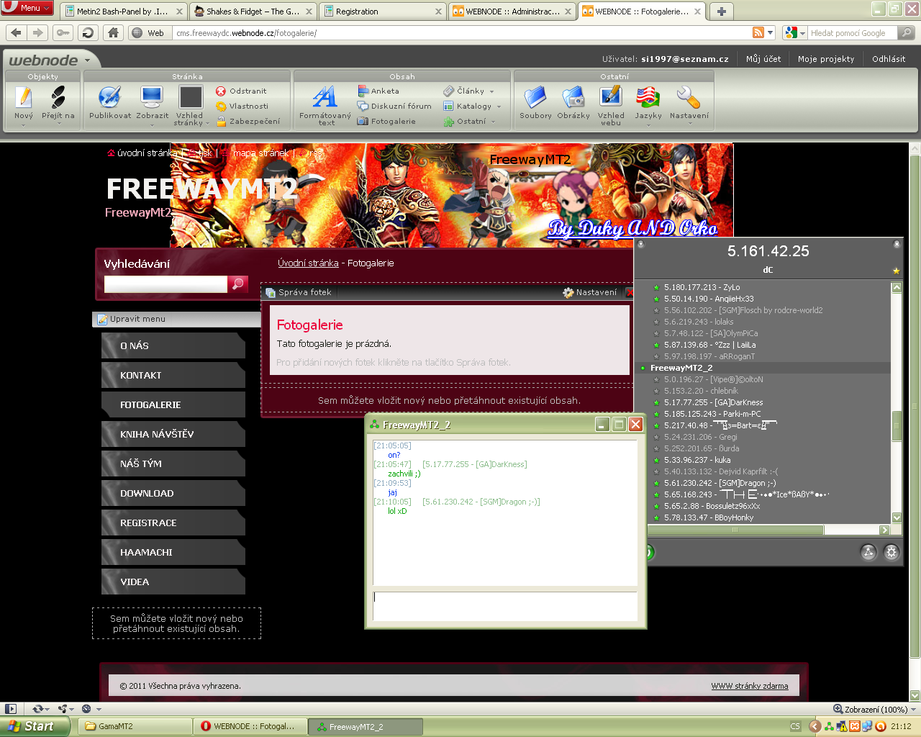Click the Přejít na footsteps icon
Viewport: 921px width, 737px height.
click(58, 97)
